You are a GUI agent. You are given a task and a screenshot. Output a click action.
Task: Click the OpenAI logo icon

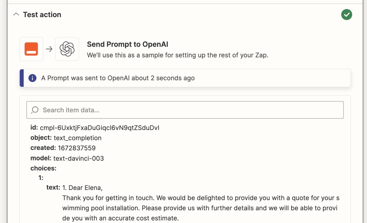(67, 49)
